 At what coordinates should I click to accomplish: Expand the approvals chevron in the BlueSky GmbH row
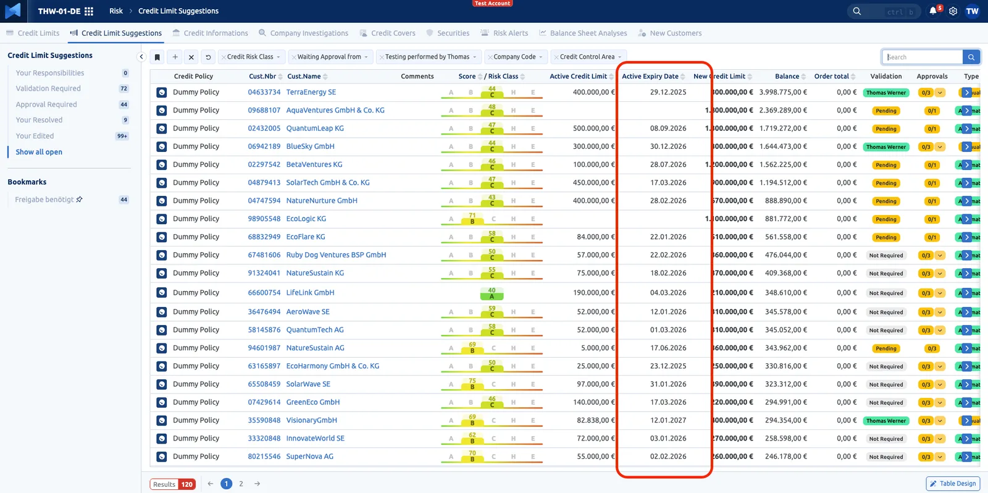pos(940,147)
